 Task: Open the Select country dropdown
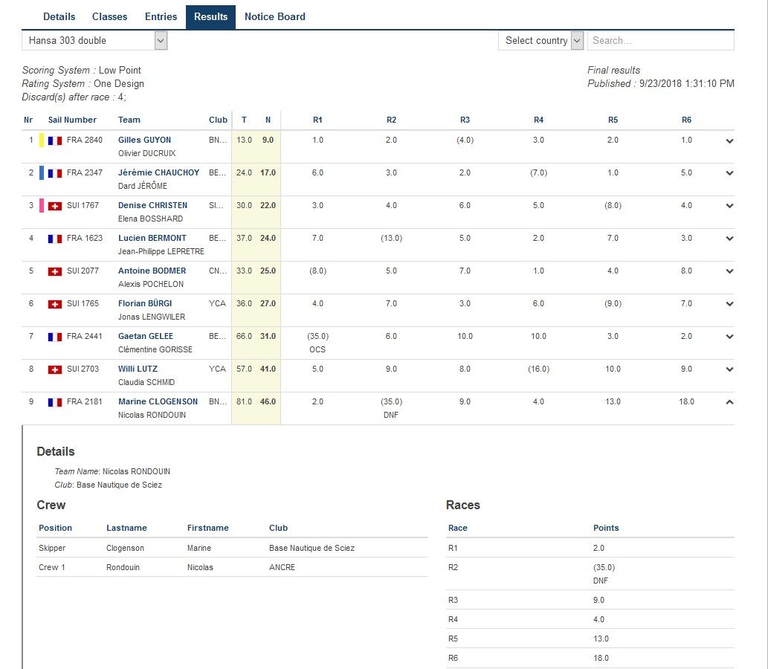(540, 41)
